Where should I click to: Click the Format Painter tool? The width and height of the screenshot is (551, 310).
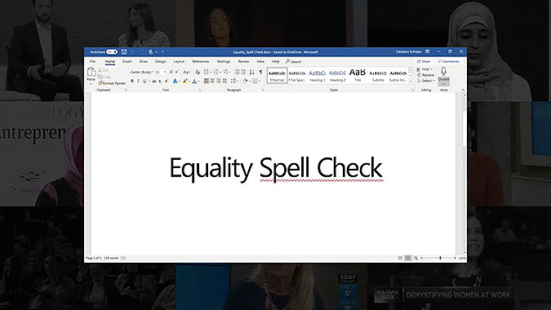[112, 83]
